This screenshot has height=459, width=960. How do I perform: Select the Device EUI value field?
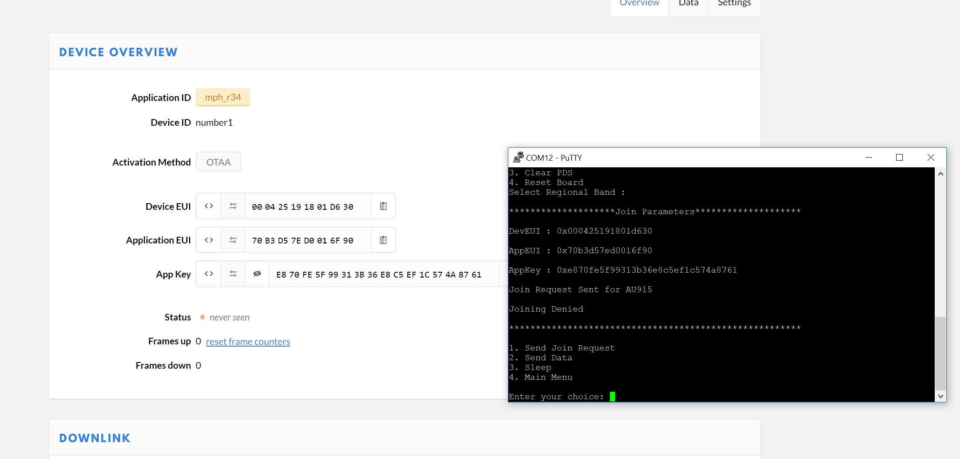[x=308, y=207]
